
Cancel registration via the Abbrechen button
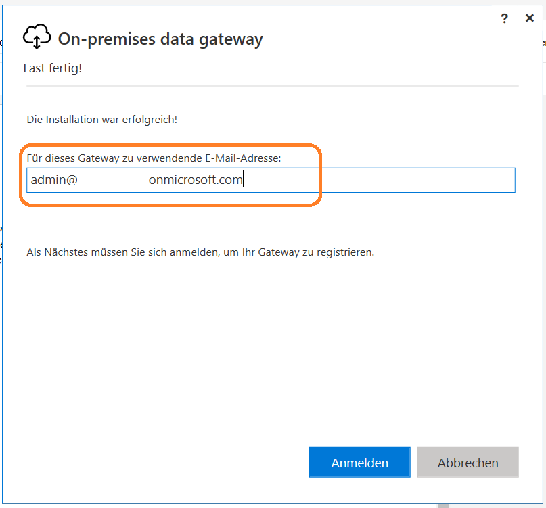click(x=468, y=462)
